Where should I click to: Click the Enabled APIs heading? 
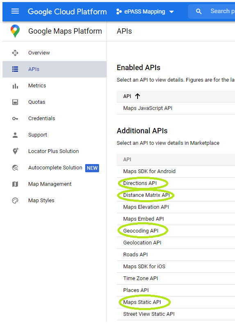pos(138,68)
